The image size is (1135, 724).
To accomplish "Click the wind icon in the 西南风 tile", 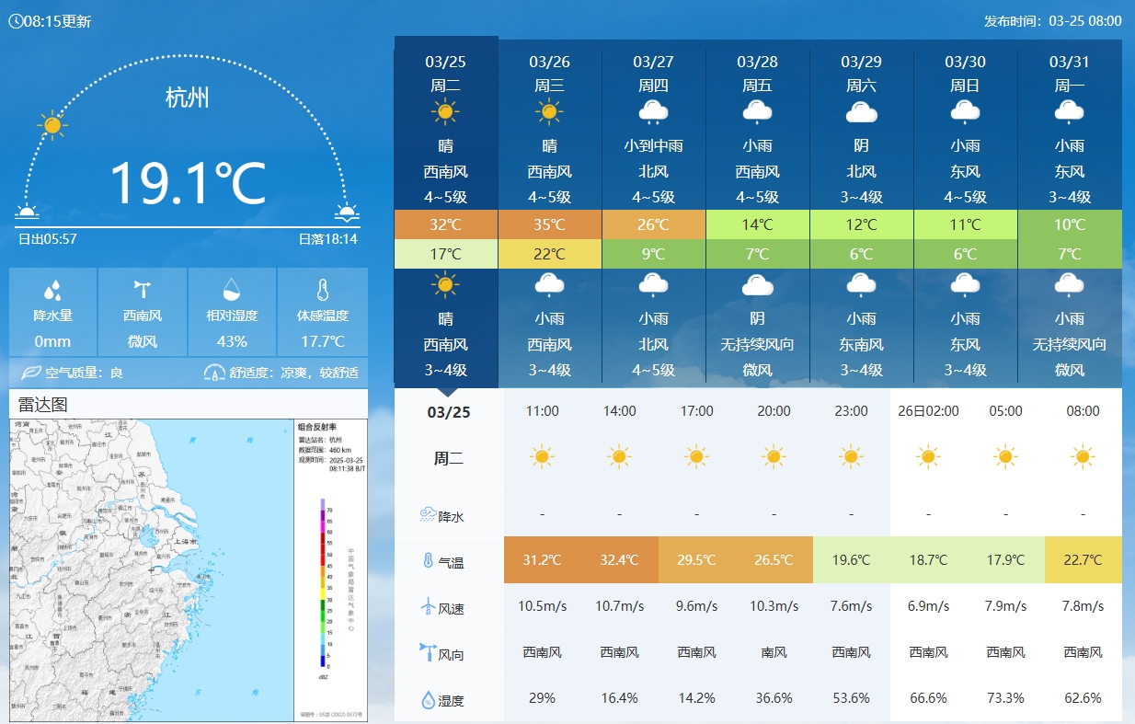I will click(143, 287).
